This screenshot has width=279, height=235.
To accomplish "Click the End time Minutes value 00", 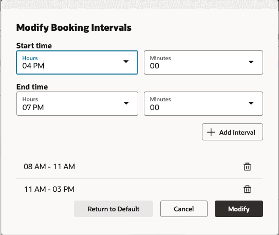I will click(x=155, y=107).
